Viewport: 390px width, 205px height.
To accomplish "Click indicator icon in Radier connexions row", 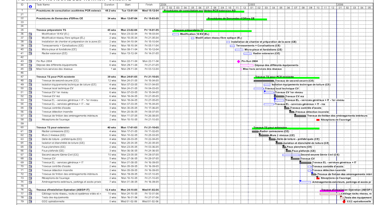I will (x=31, y=131).
